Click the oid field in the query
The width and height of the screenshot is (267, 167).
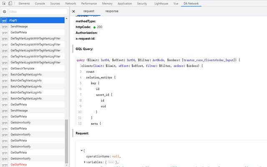coord(103,106)
